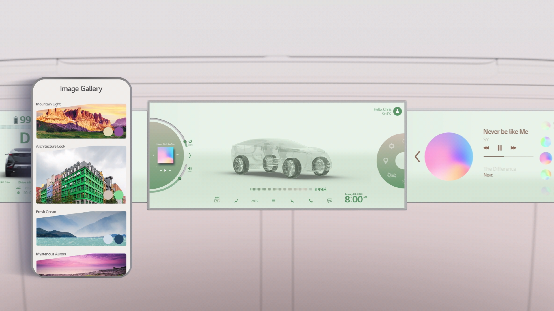Click the AUTO drive mode icon
Image resolution: width=554 pixels, height=311 pixels.
(x=255, y=200)
